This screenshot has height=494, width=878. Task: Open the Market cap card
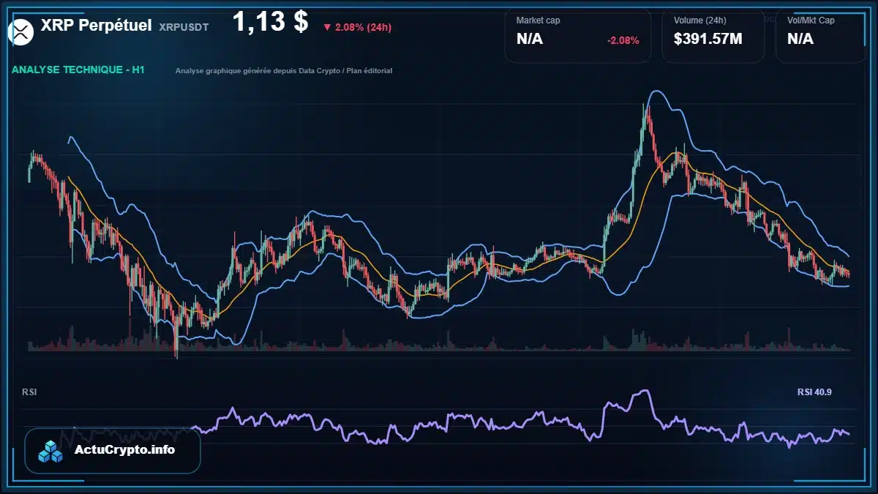tap(578, 34)
